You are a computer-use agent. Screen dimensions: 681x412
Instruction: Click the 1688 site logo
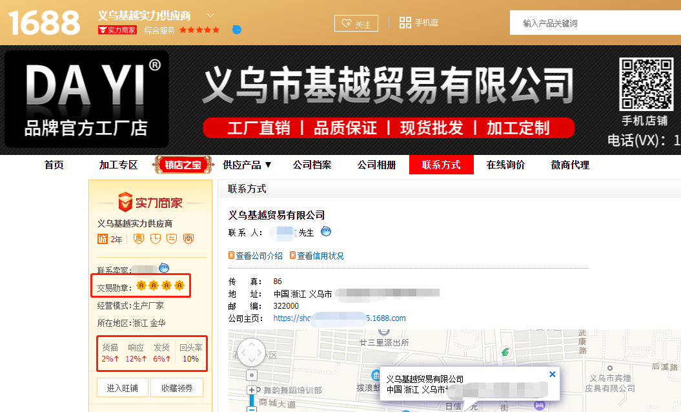pyautogui.click(x=44, y=23)
